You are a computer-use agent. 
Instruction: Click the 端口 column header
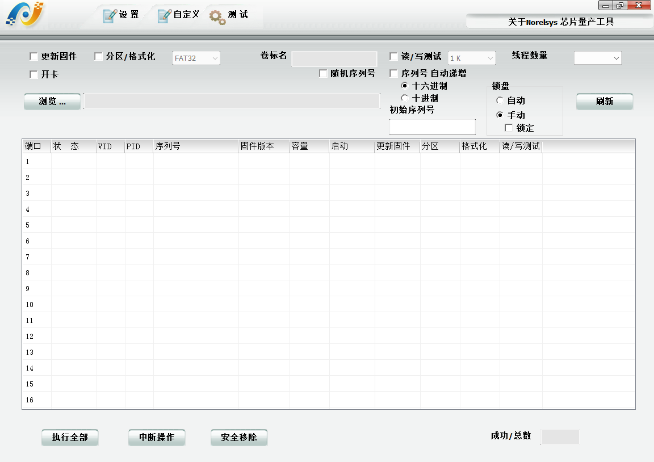click(37, 146)
